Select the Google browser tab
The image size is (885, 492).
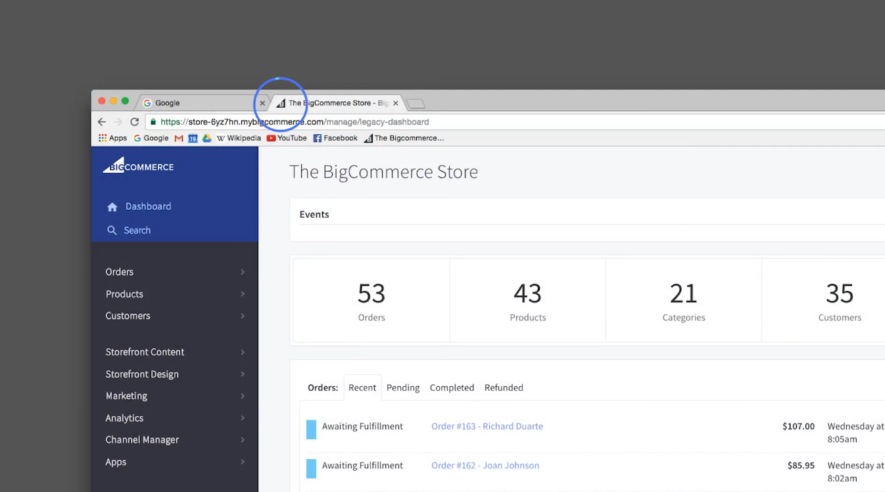pyautogui.click(x=197, y=103)
